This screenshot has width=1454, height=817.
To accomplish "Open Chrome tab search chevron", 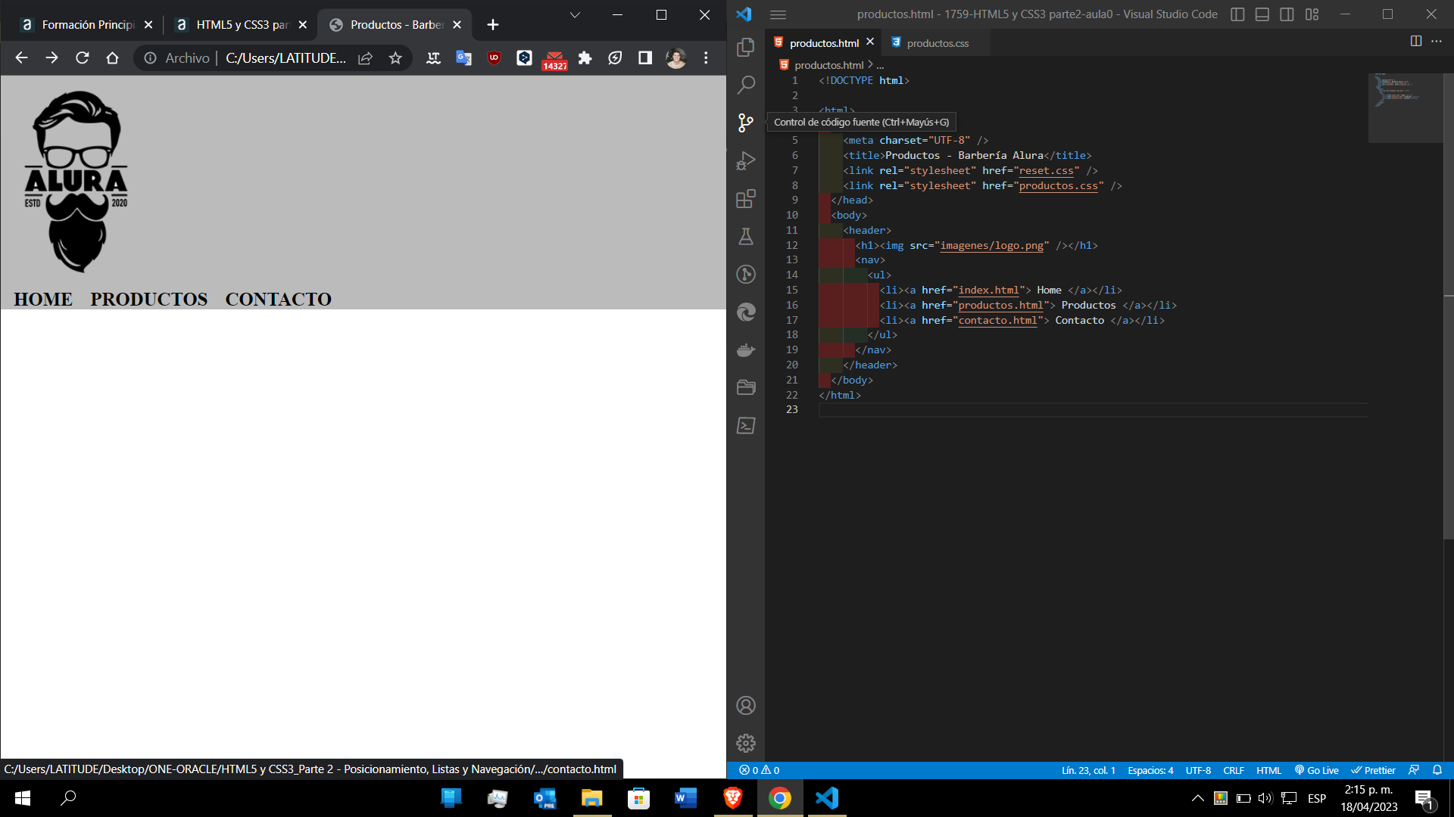I will (x=575, y=14).
